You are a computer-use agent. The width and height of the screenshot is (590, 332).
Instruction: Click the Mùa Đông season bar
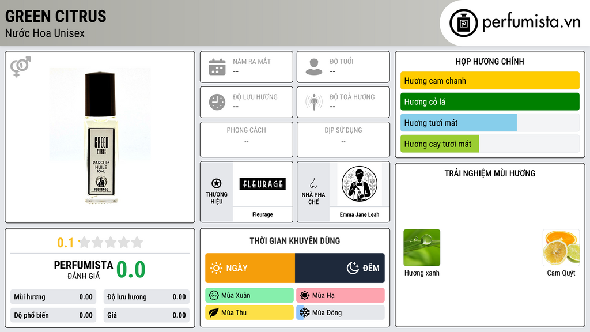[x=341, y=312]
